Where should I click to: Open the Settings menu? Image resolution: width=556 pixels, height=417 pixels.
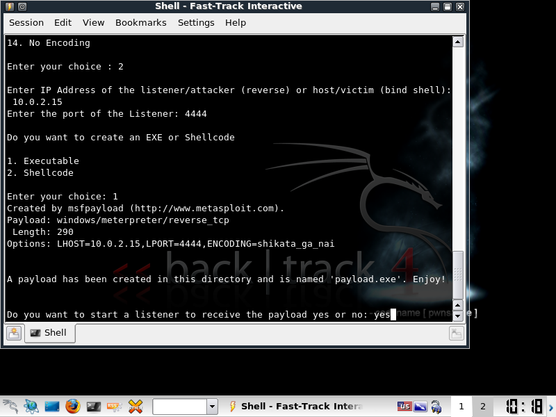[x=196, y=23]
